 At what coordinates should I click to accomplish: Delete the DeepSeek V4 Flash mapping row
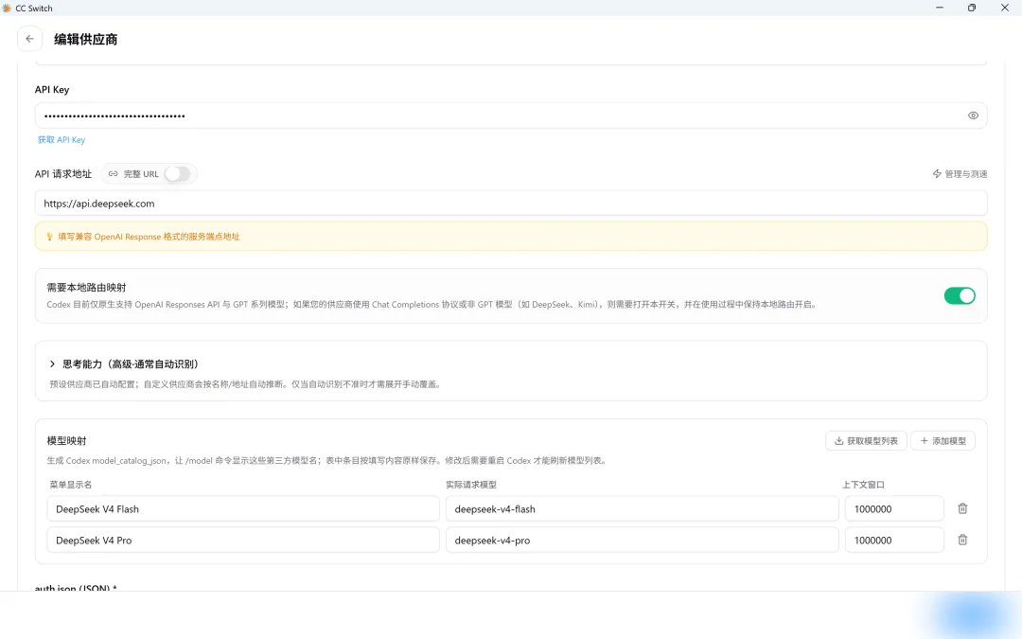point(962,508)
